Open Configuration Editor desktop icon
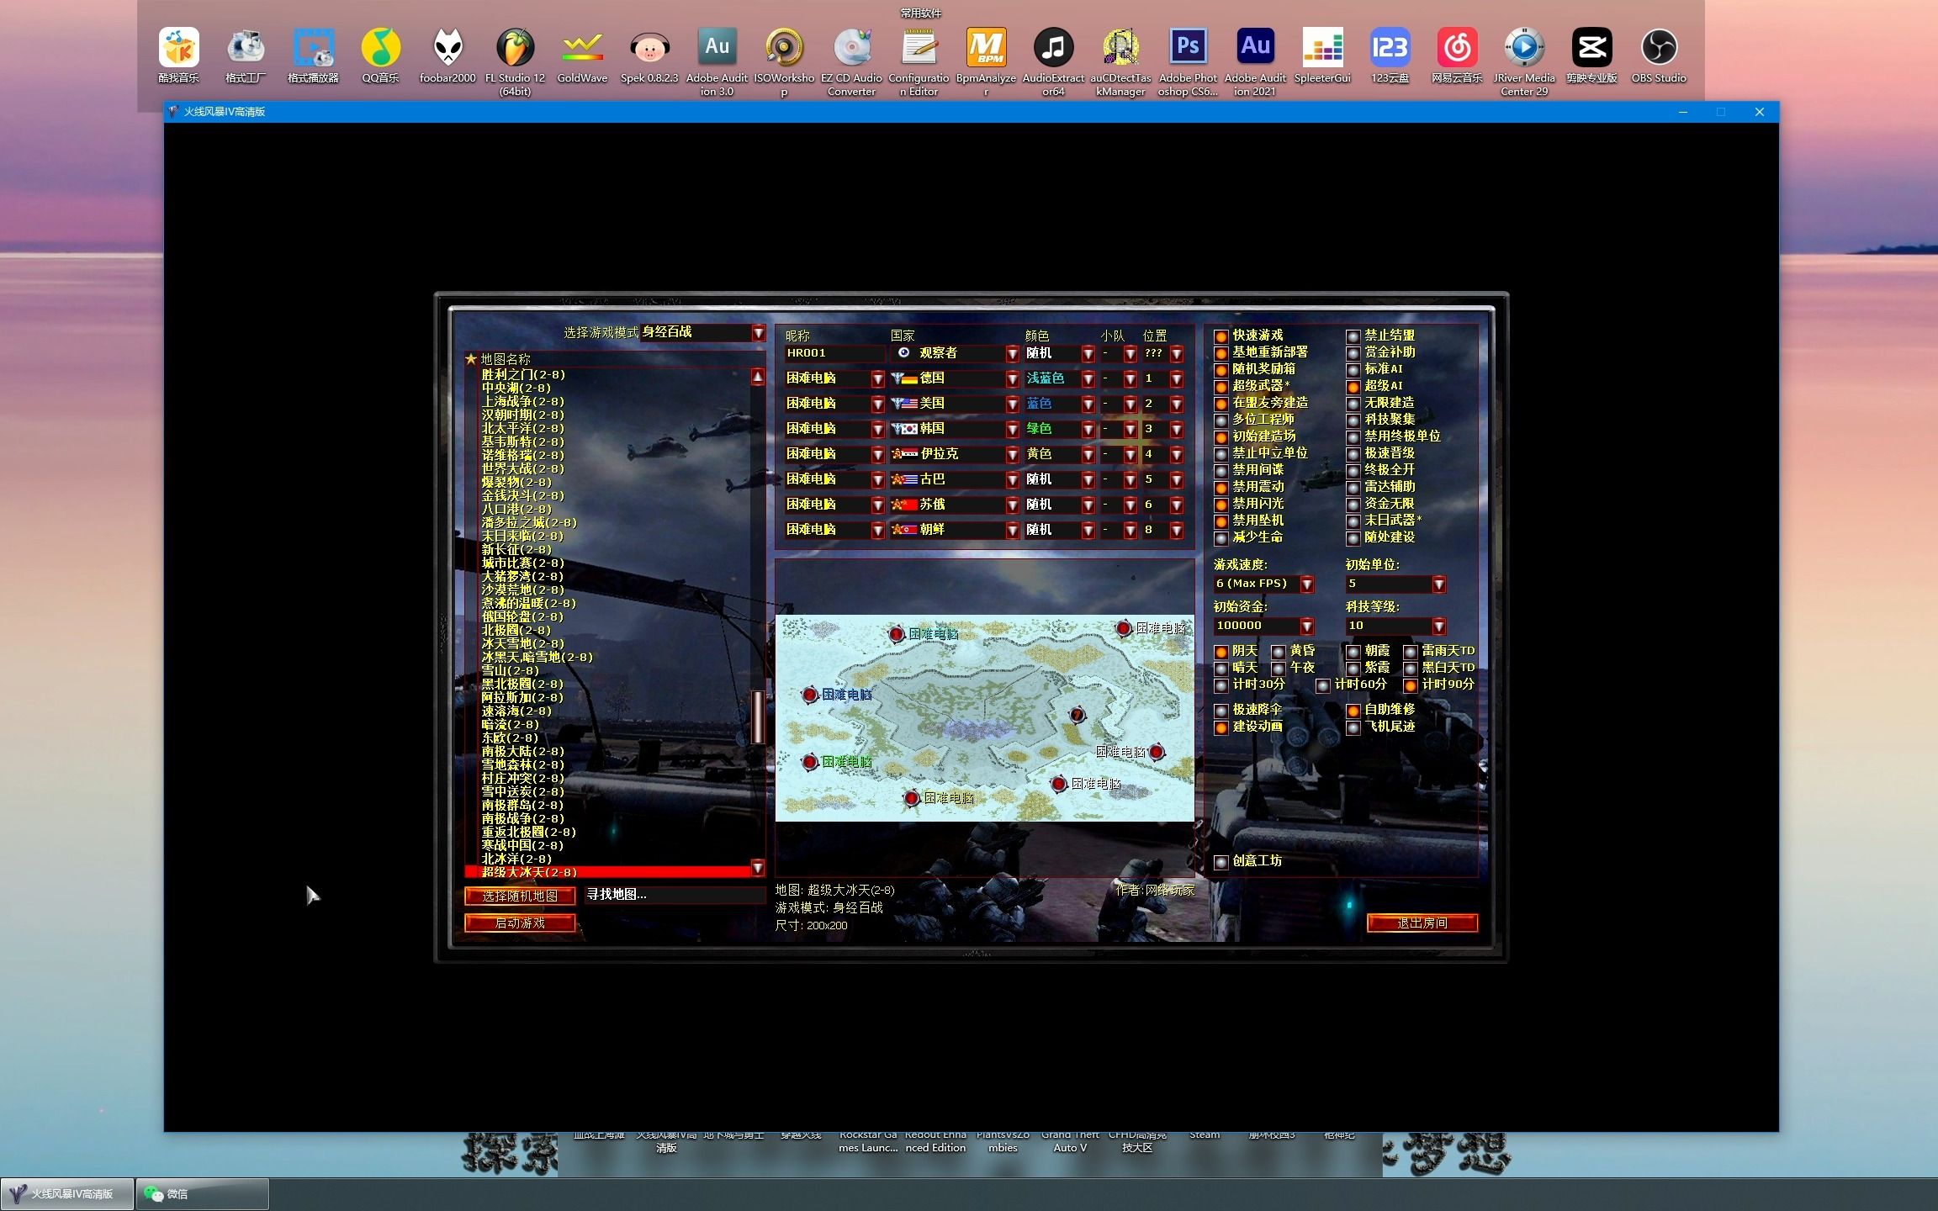Image resolution: width=1938 pixels, height=1211 pixels. [919, 61]
